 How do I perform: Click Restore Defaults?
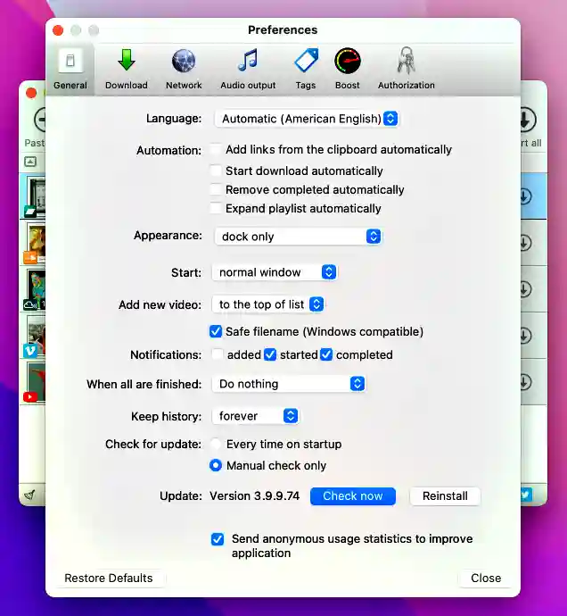coord(109,578)
